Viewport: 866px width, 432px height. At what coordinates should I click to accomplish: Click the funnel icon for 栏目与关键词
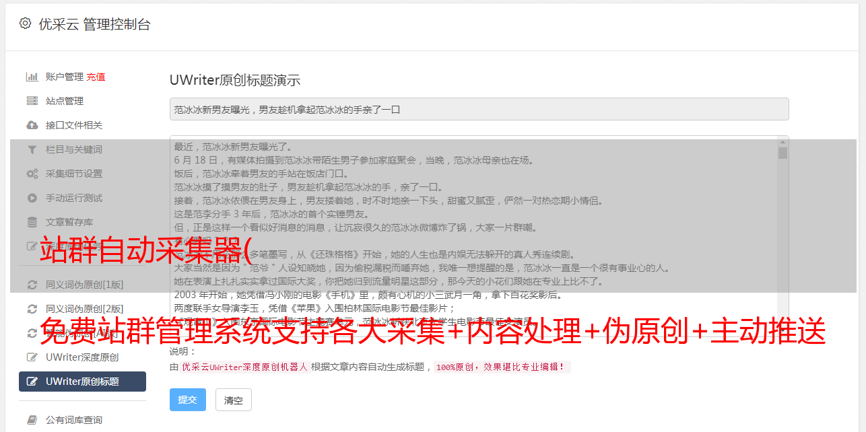pos(32,149)
